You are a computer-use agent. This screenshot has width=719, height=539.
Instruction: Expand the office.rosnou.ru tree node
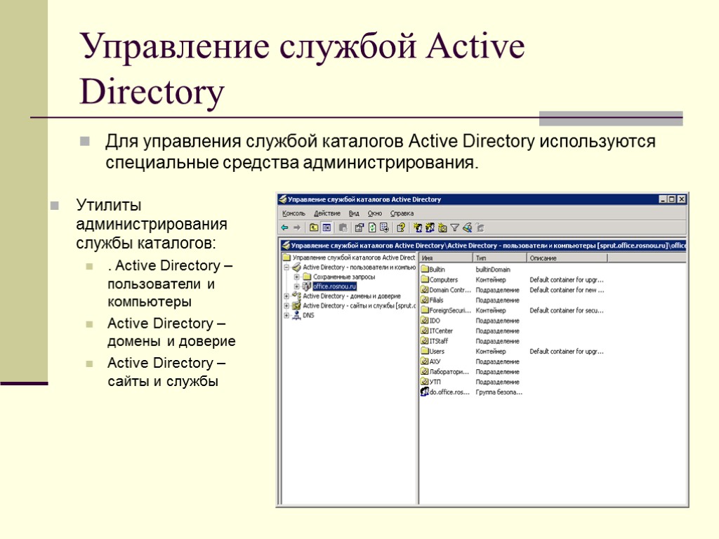coord(297,286)
